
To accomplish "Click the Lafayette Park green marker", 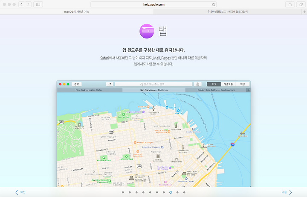I will 126,156.
